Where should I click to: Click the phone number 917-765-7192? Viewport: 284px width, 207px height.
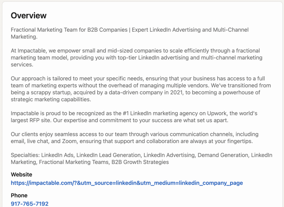tap(29, 204)
